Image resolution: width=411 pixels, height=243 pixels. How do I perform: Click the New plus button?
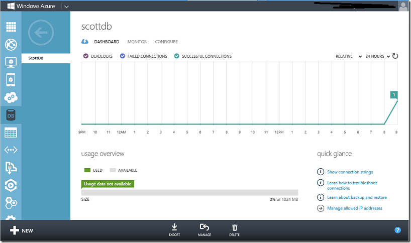[x=22, y=230]
